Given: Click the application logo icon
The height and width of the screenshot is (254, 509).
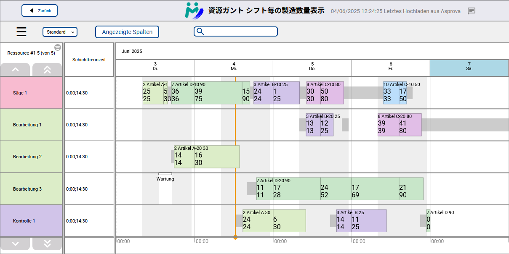Looking at the screenshot, I should [194, 10].
